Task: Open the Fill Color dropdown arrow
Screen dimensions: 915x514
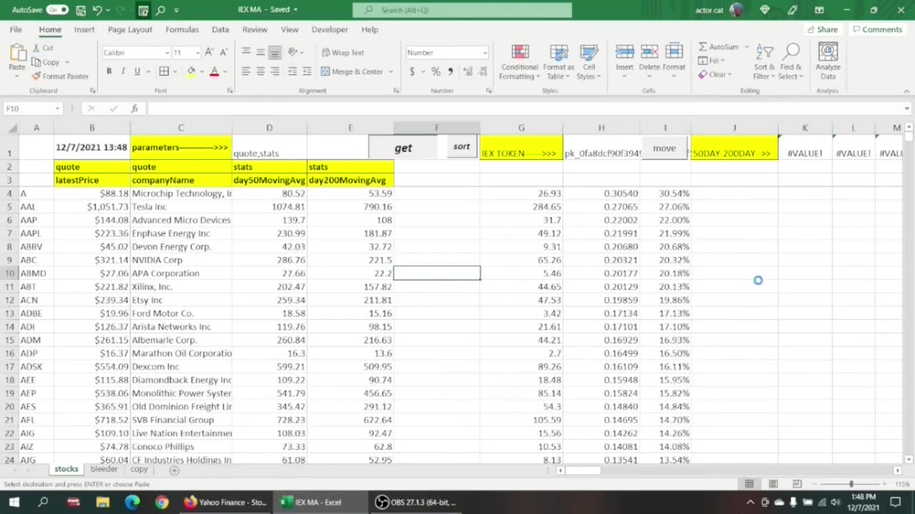Action: coord(200,71)
